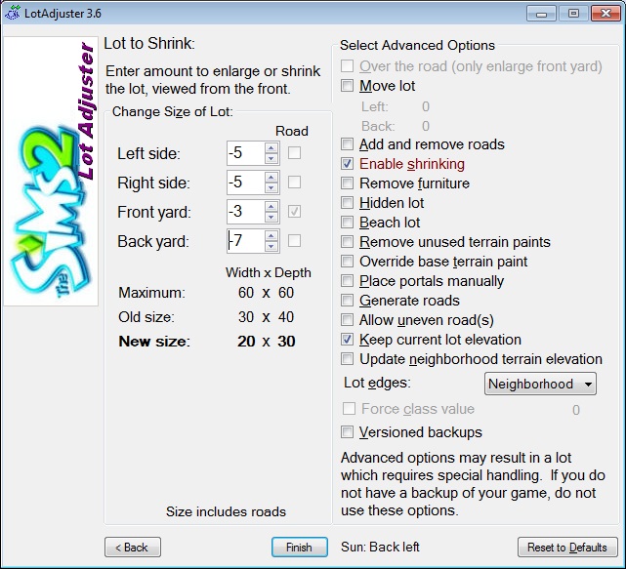Uncheck Keep current lot elevation
626x569 pixels.
point(347,340)
